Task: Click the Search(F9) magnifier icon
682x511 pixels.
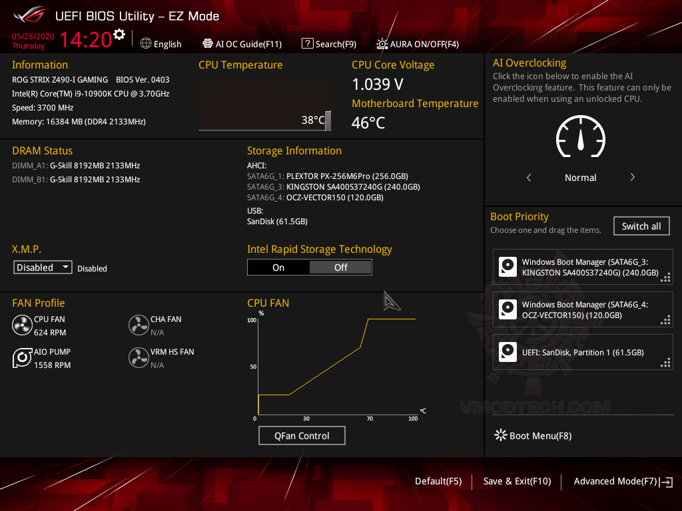Action: tap(307, 43)
